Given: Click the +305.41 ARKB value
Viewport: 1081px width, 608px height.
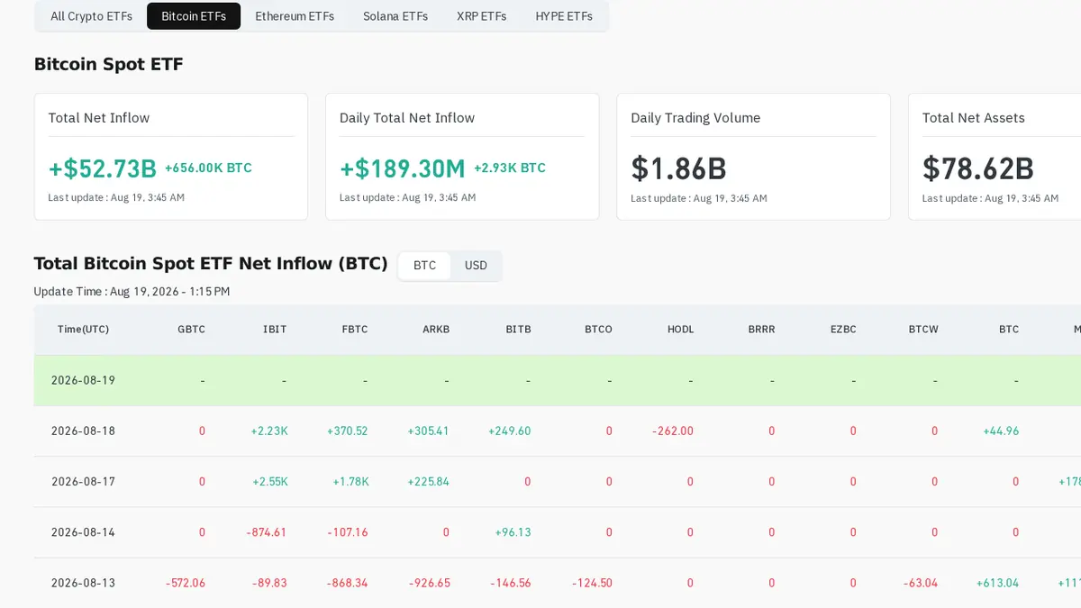Looking at the screenshot, I should coord(429,431).
